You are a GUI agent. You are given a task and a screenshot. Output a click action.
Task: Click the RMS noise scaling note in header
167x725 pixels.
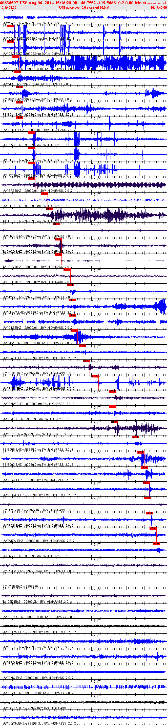point(83,8)
